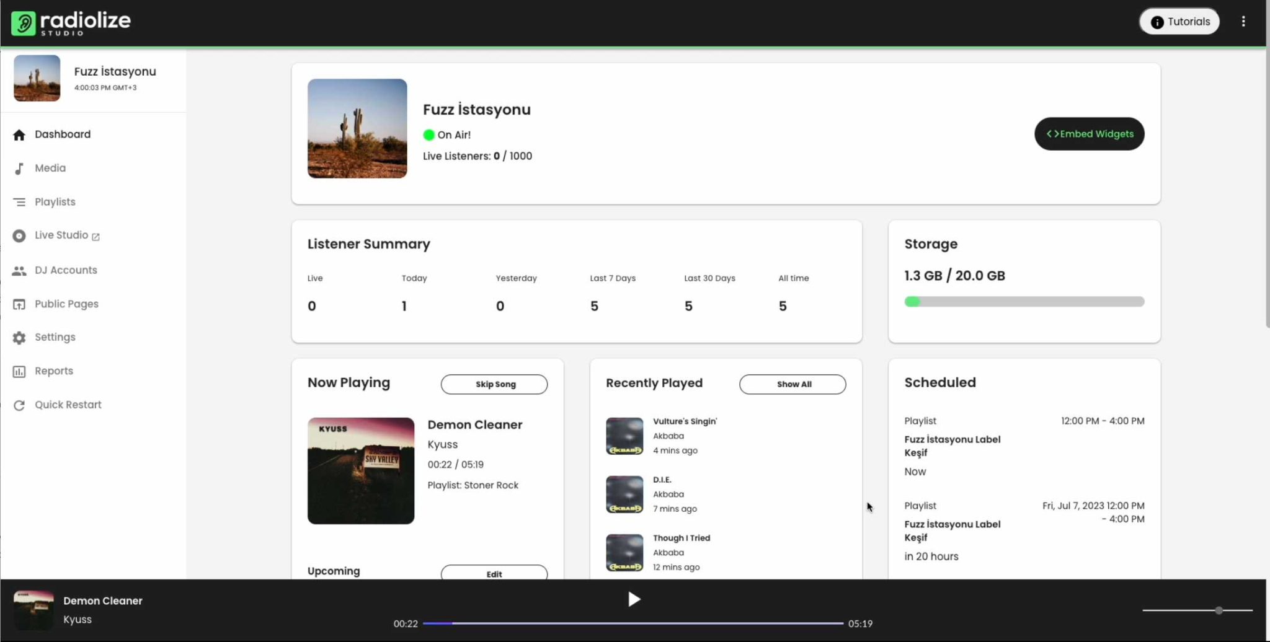The image size is (1270, 642).
Task: Select Vulture's Singin' in Recently Played
Action: point(685,421)
